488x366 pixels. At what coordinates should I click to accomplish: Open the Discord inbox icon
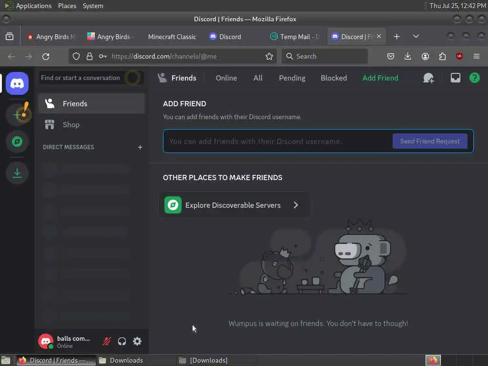click(x=455, y=78)
